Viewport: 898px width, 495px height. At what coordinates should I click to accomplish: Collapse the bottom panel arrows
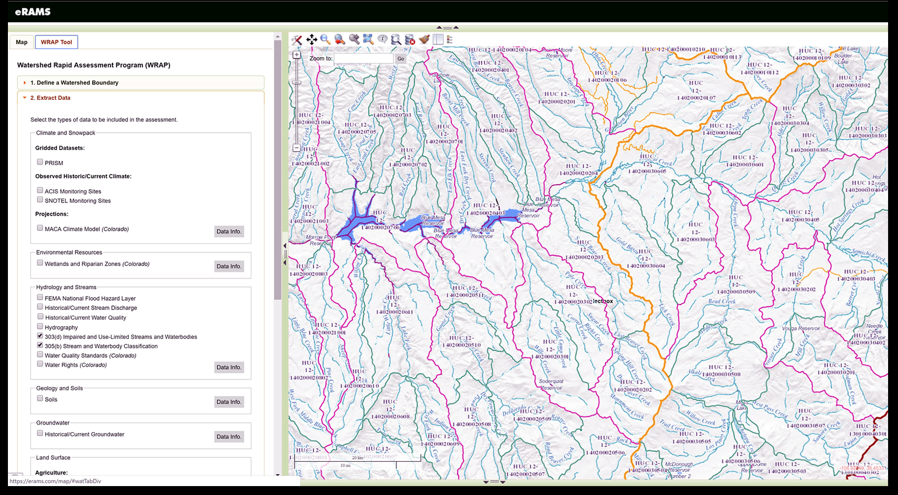pos(494,482)
